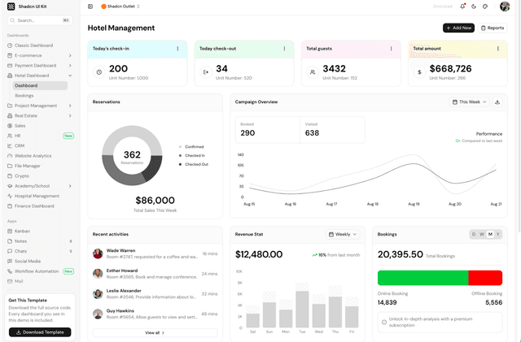
Task: Open the user avatar menu
Action: [505, 6]
